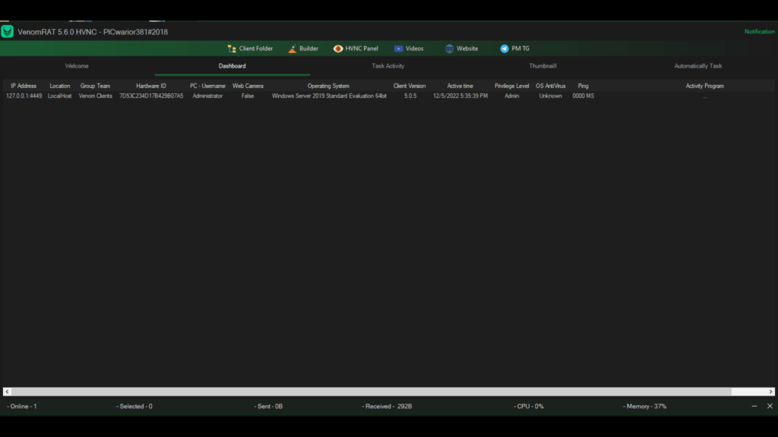778x437 pixels.
Task: Sort by Group Team column header
Action: (95, 86)
